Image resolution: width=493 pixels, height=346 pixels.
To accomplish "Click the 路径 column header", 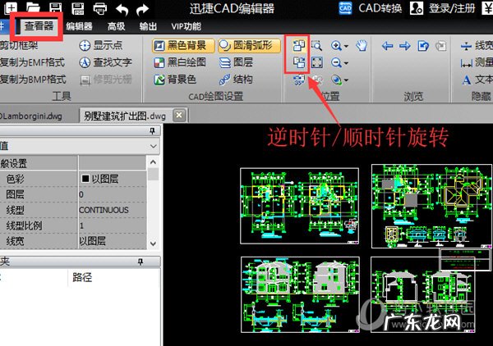I will coord(82,277).
